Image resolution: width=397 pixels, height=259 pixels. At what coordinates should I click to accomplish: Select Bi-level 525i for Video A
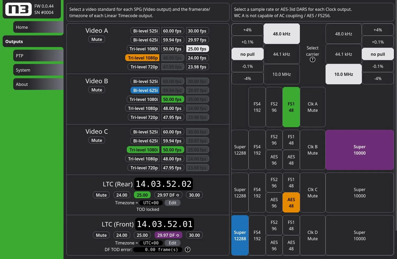145,31
